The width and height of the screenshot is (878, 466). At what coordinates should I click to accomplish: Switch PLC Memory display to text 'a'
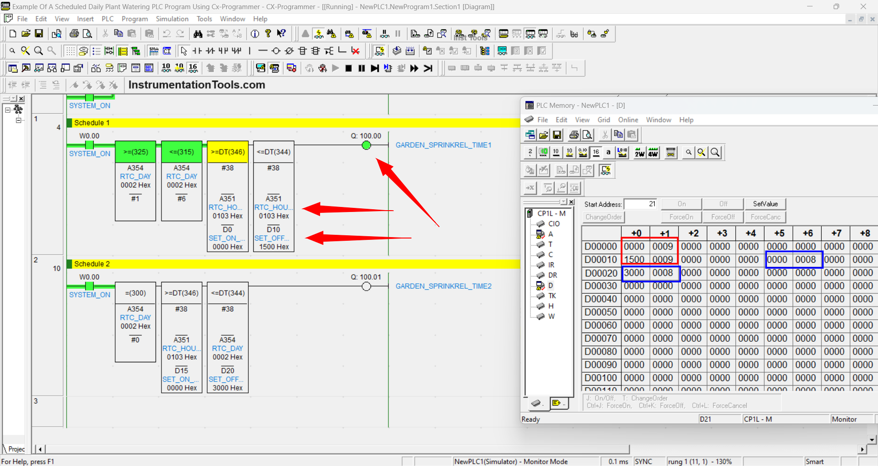pyautogui.click(x=608, y=153)
